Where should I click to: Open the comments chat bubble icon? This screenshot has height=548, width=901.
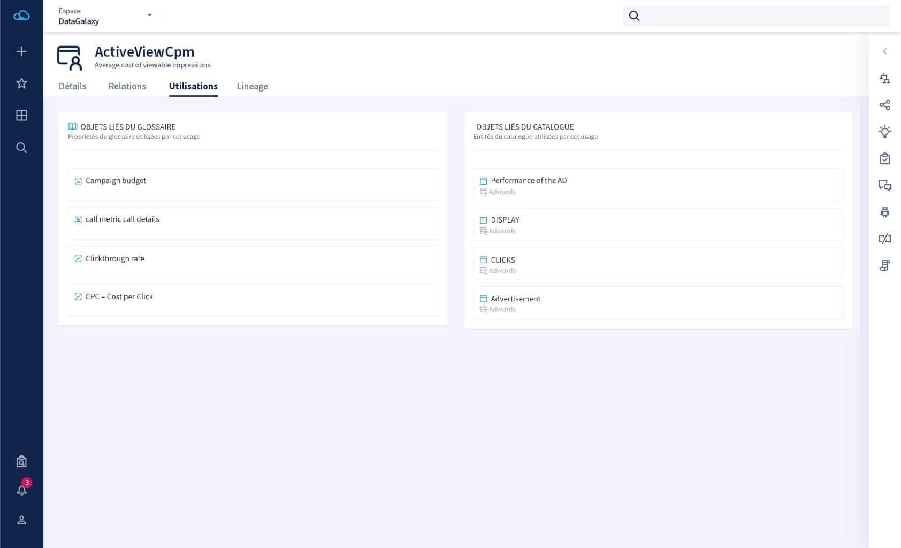[x=884, y=186]
